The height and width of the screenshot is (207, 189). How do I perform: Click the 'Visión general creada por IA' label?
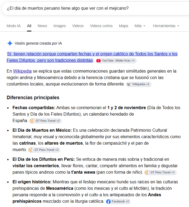38,43
